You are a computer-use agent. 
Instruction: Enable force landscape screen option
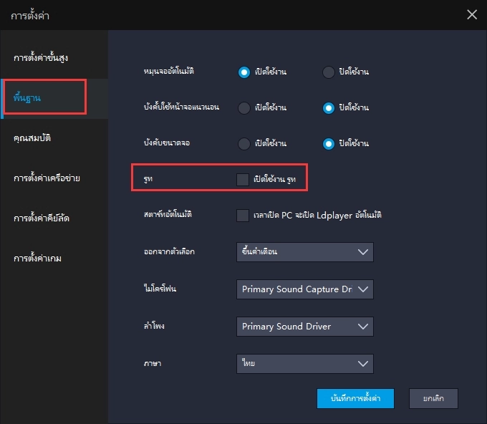(x=244, y=107)
